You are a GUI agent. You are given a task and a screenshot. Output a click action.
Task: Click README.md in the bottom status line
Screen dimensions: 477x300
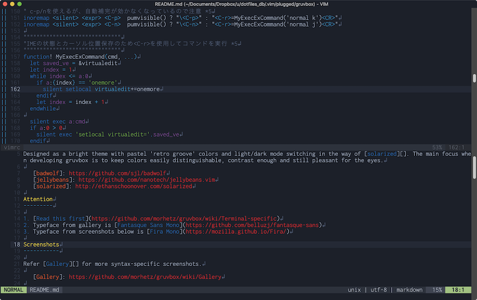[x=44, y=290]
